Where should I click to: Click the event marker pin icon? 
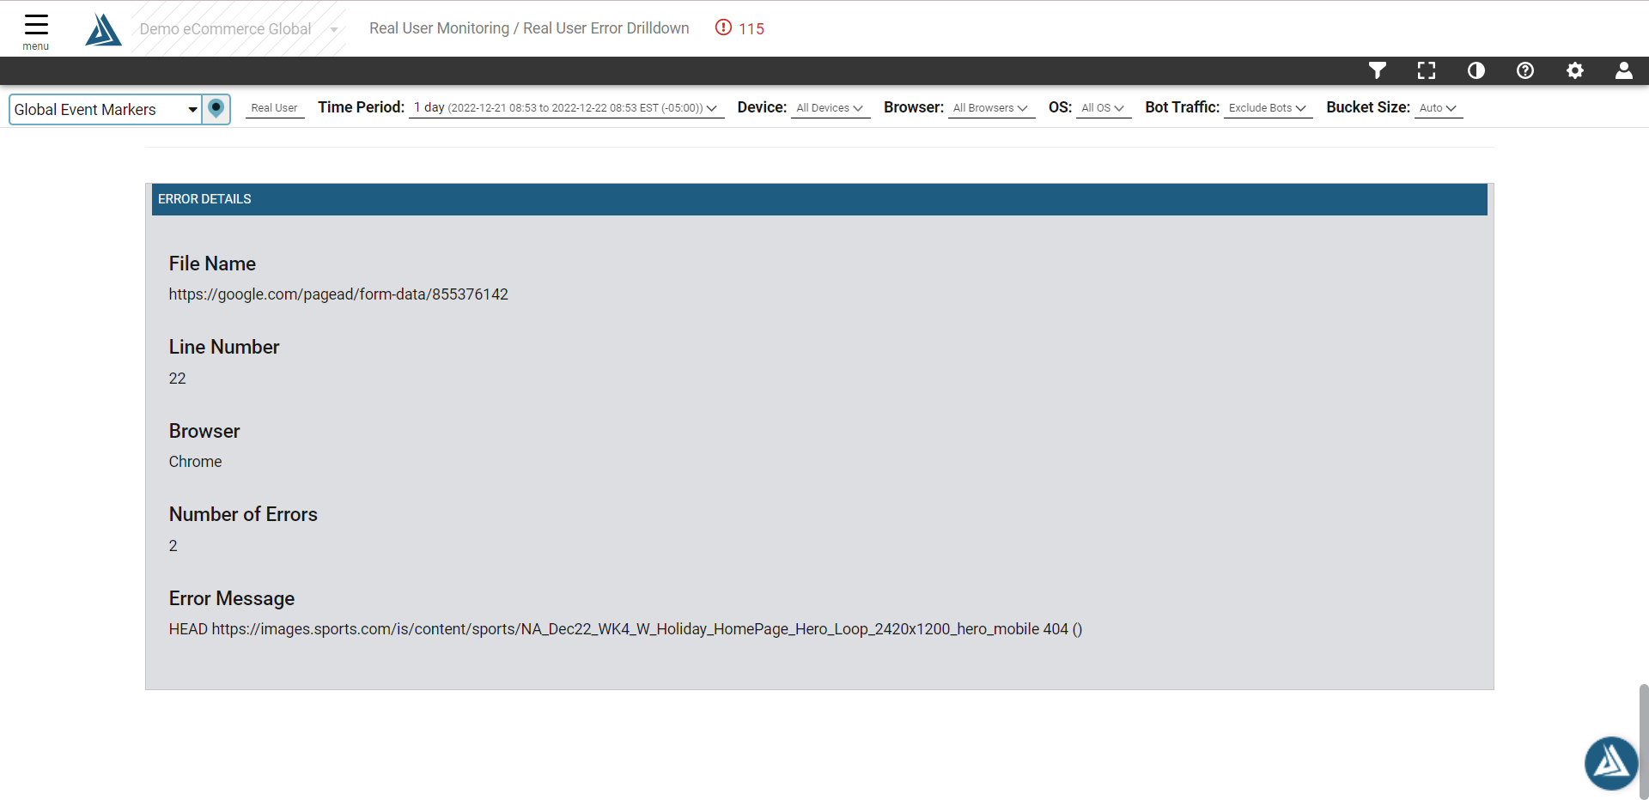tap(216, 109)
